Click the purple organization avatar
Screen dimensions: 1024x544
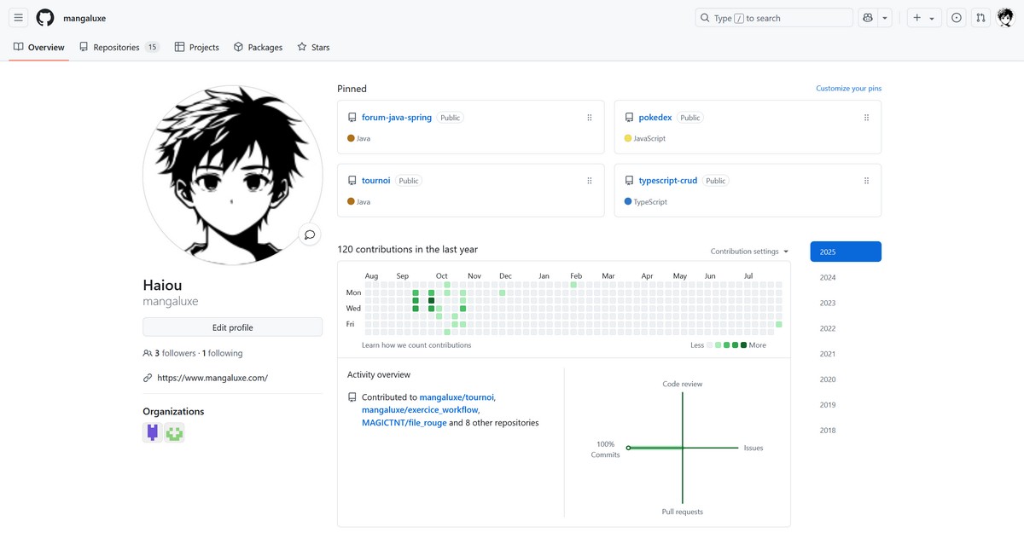(151, 432)
